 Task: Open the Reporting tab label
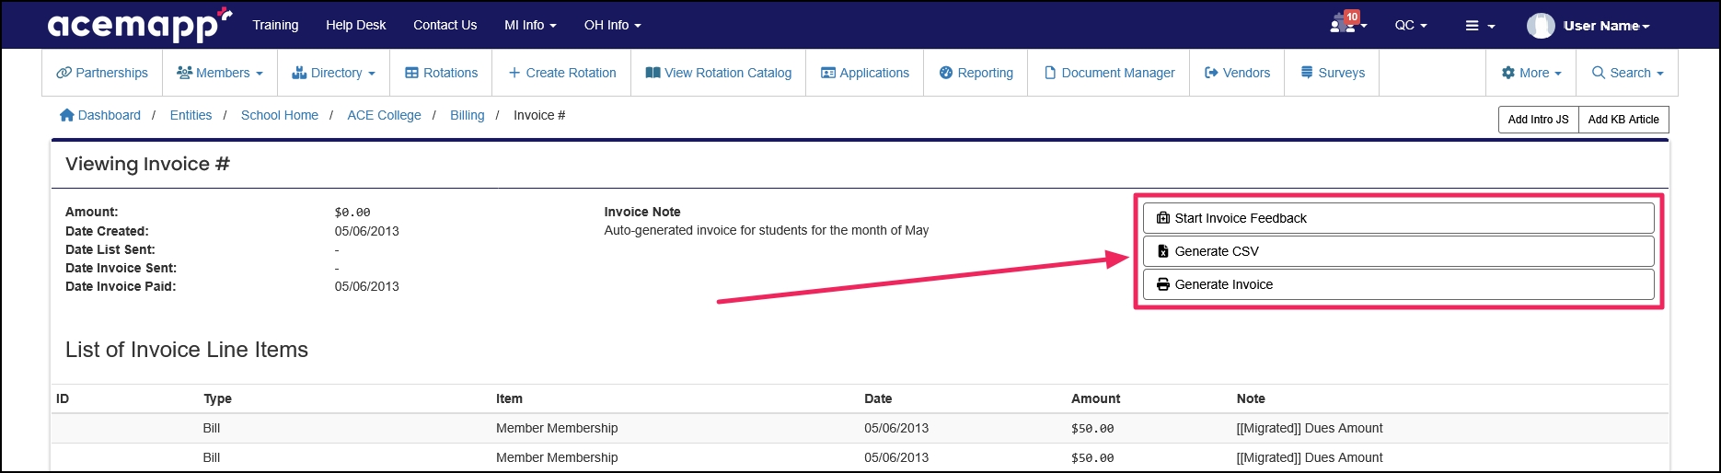coord(985,73)
